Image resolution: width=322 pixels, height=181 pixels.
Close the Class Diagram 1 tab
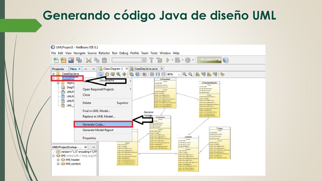(127, 69)
